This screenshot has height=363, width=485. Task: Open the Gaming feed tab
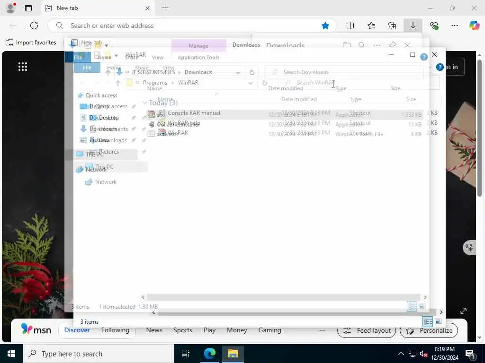[269, 330]
